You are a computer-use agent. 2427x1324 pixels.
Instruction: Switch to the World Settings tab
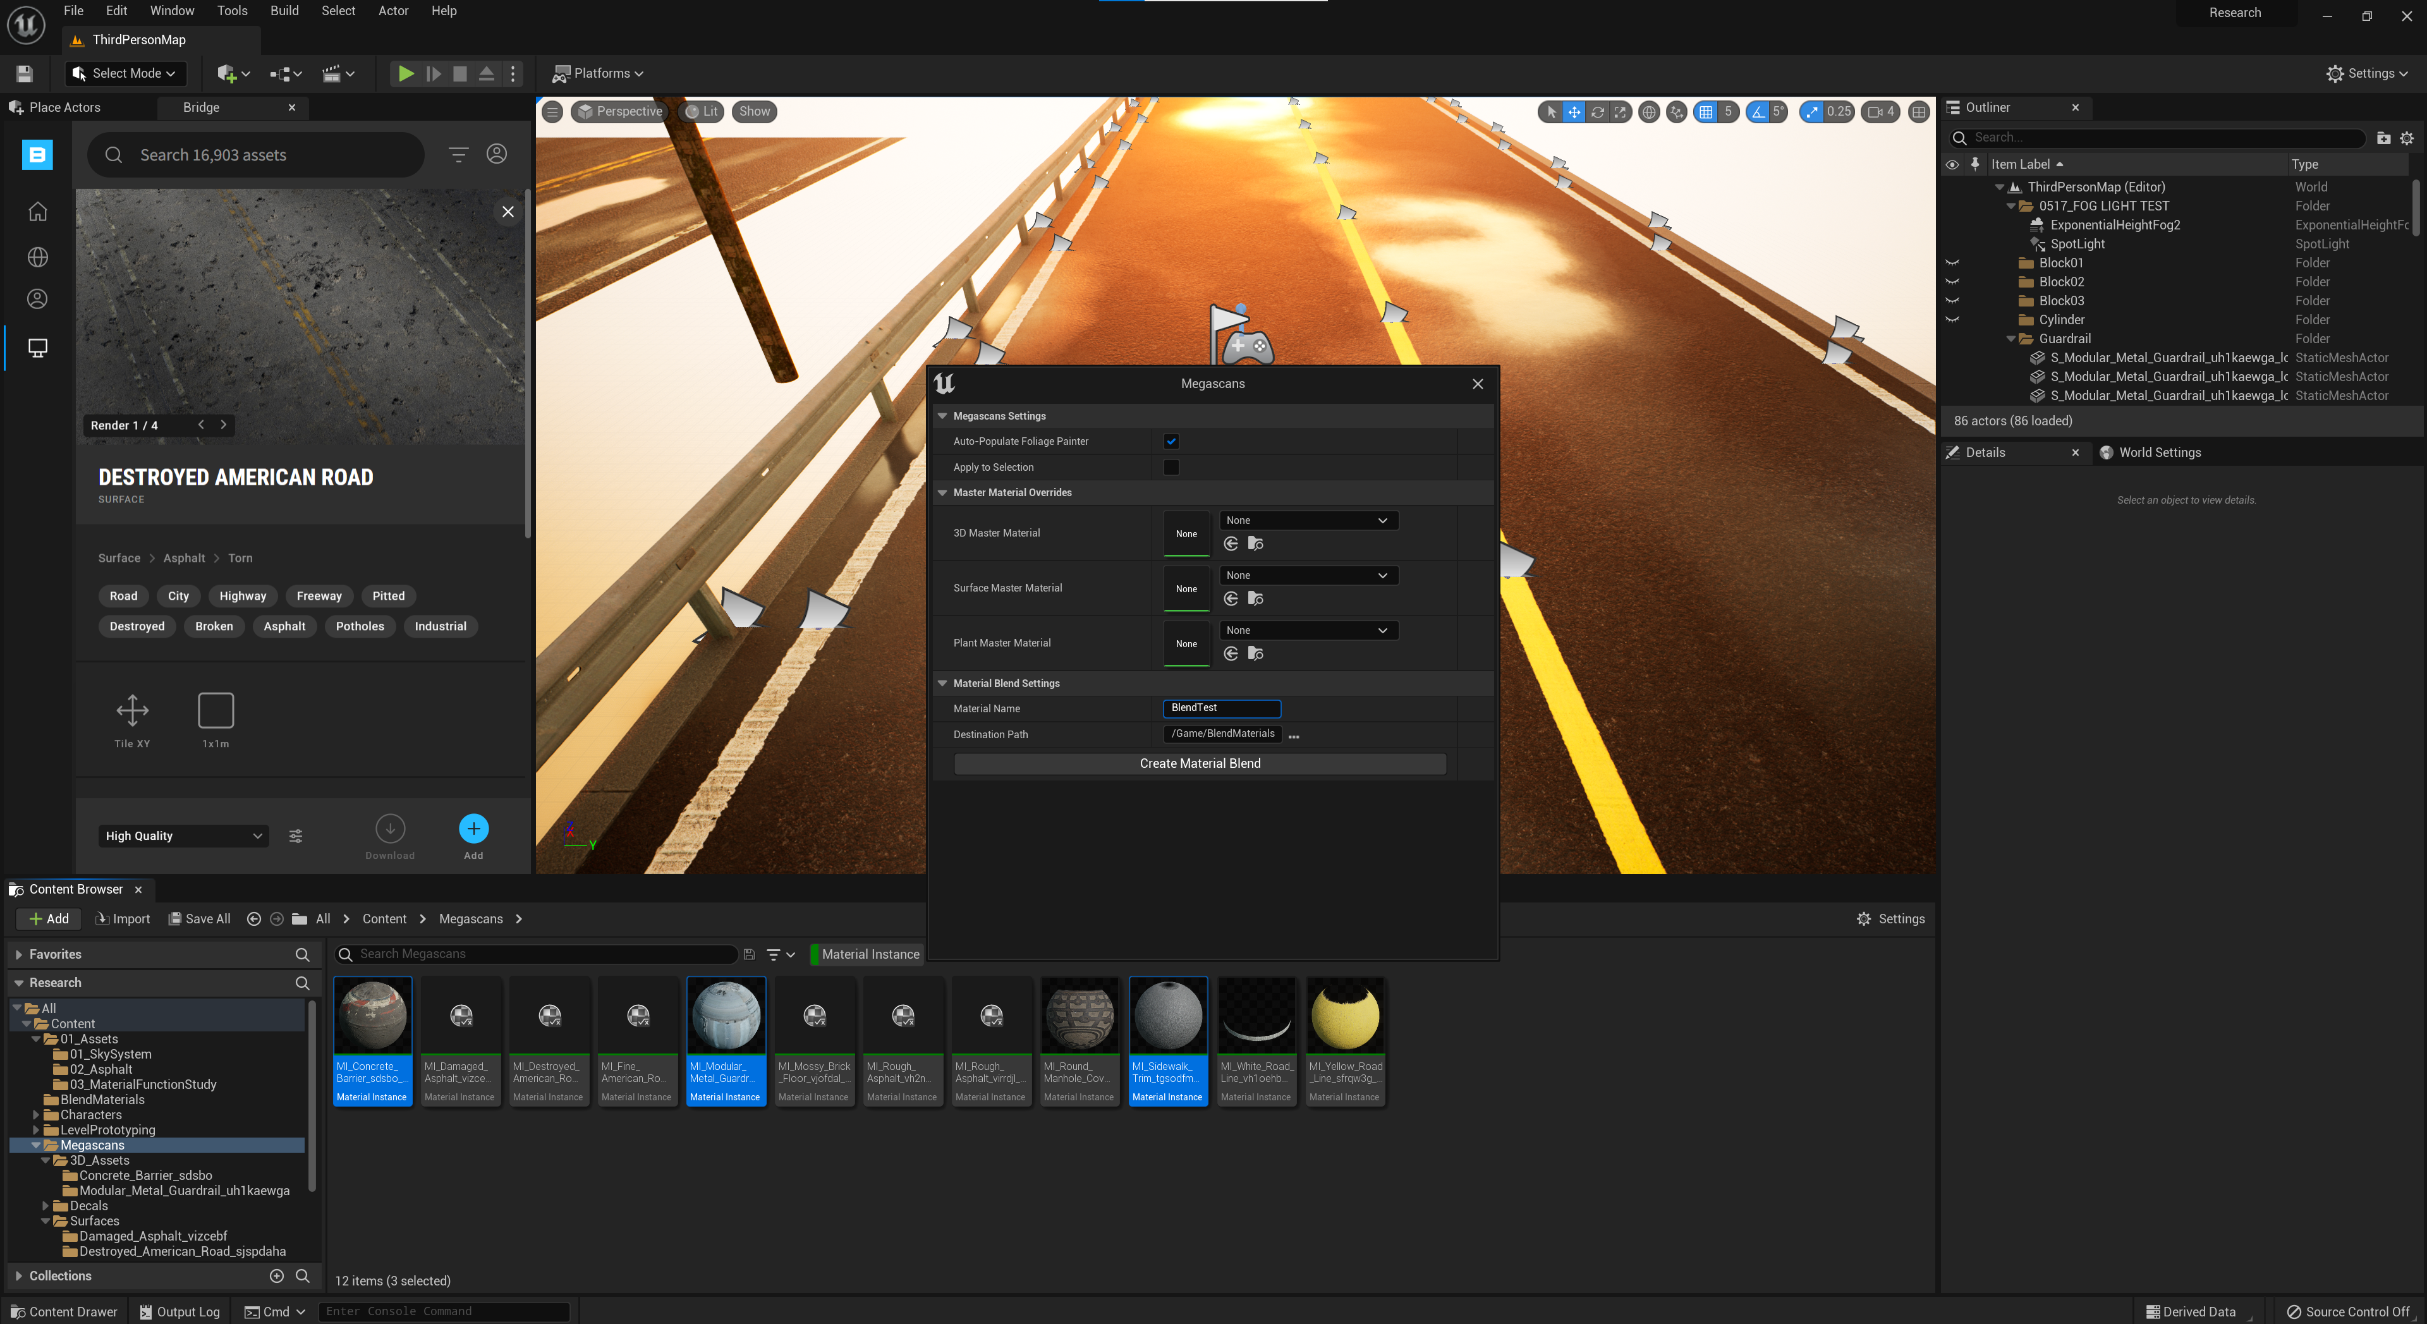coord(2160,452)
